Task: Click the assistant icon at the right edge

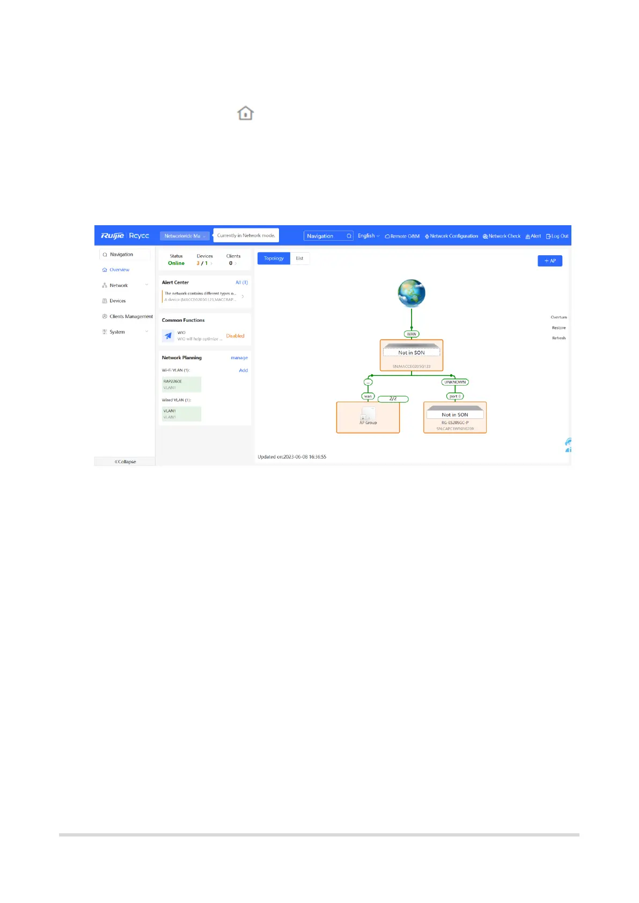Action: (x=568, y=445)
